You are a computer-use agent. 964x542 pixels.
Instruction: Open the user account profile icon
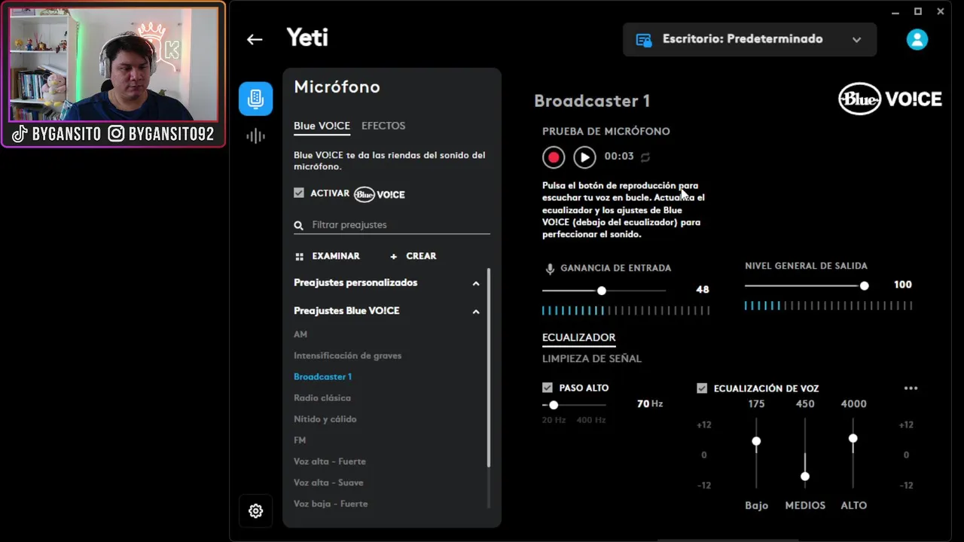[917, 40]
